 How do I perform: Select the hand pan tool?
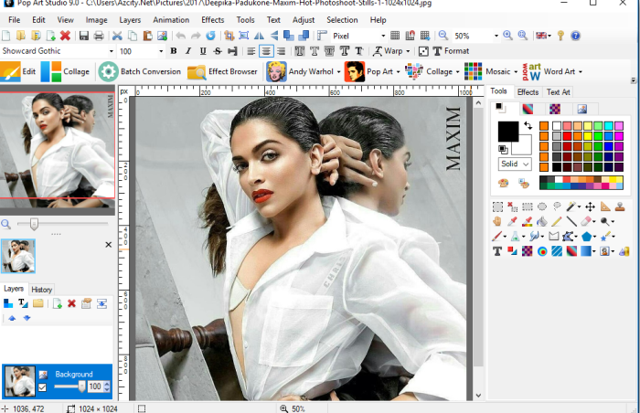pos(497,222)
